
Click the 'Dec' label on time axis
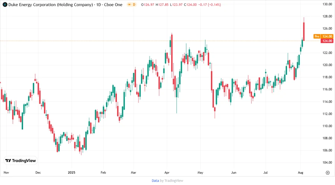point(38,172)
